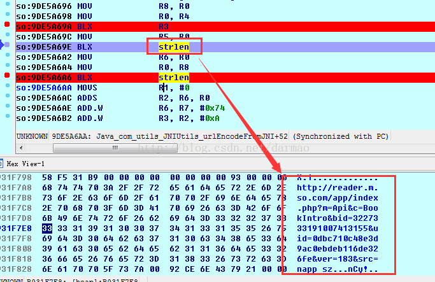This screenshot has height=282, width=435.
Task: Select highlighted byte 33 in row 31F7E8
Action: coord(47,229)
